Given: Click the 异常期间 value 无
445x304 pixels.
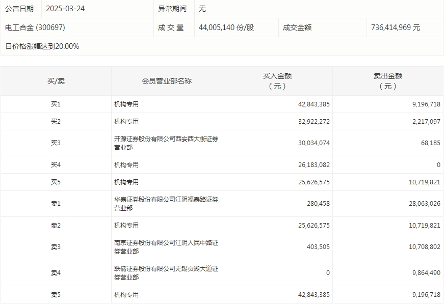Looking at the screenshot, I should click(x=201, y=8).
